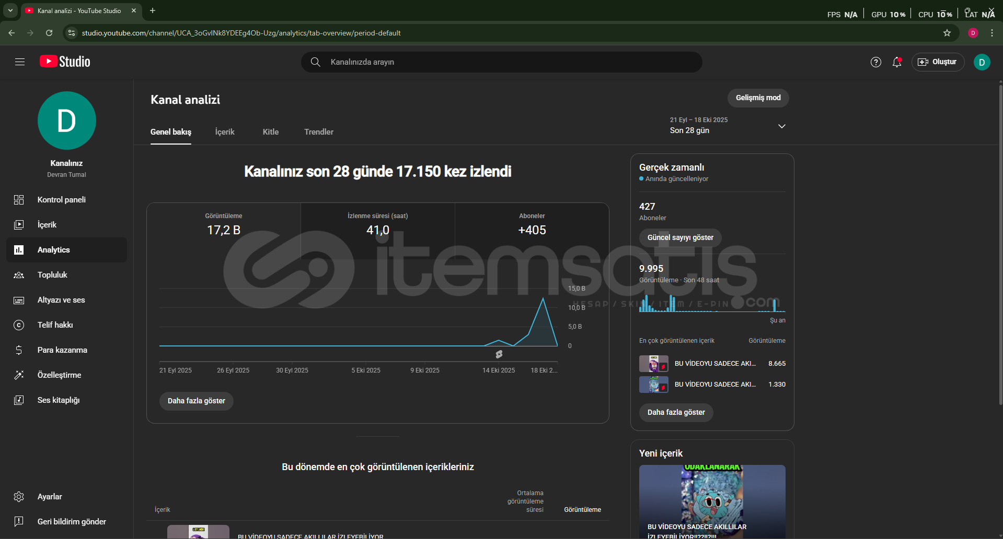Click the Shorts marker on the chart timeline
This screenshot has height=539, width=1003.
tap(499, 354)
